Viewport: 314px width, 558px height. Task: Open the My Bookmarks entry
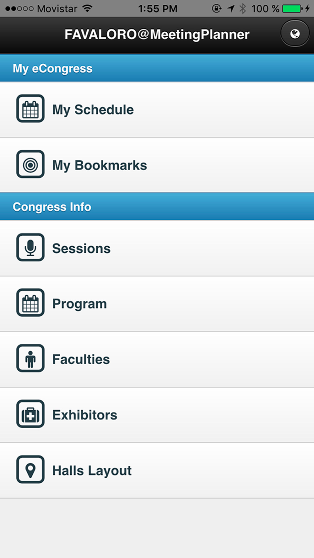coord(157,165)
